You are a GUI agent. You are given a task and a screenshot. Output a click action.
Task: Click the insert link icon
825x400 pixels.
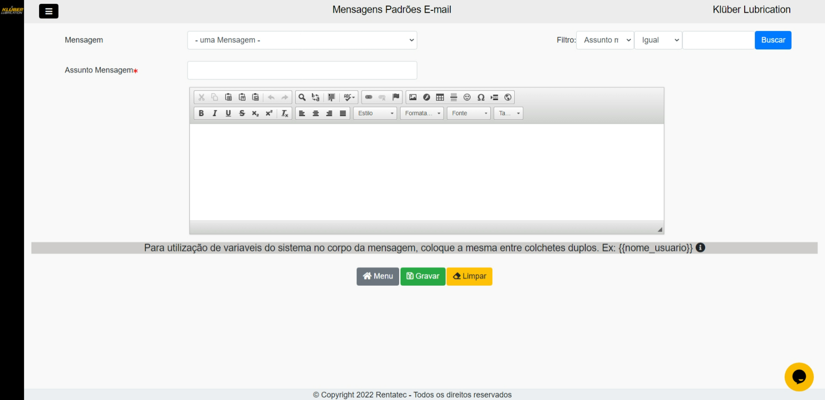pos(369,97)
